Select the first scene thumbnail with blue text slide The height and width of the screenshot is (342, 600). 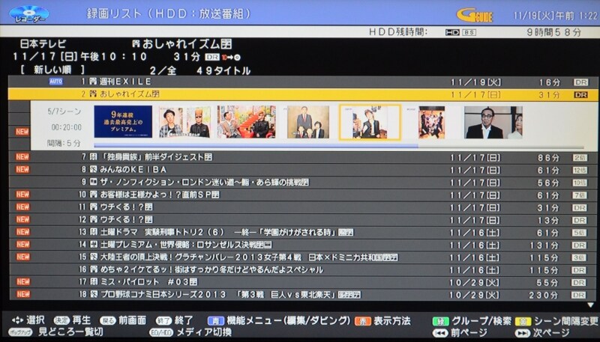coord(123,122)
